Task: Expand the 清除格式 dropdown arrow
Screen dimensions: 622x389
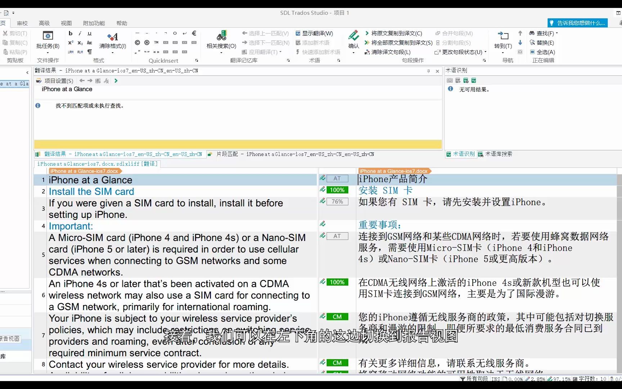Action: pyautogui.click(x=113, y=53)
